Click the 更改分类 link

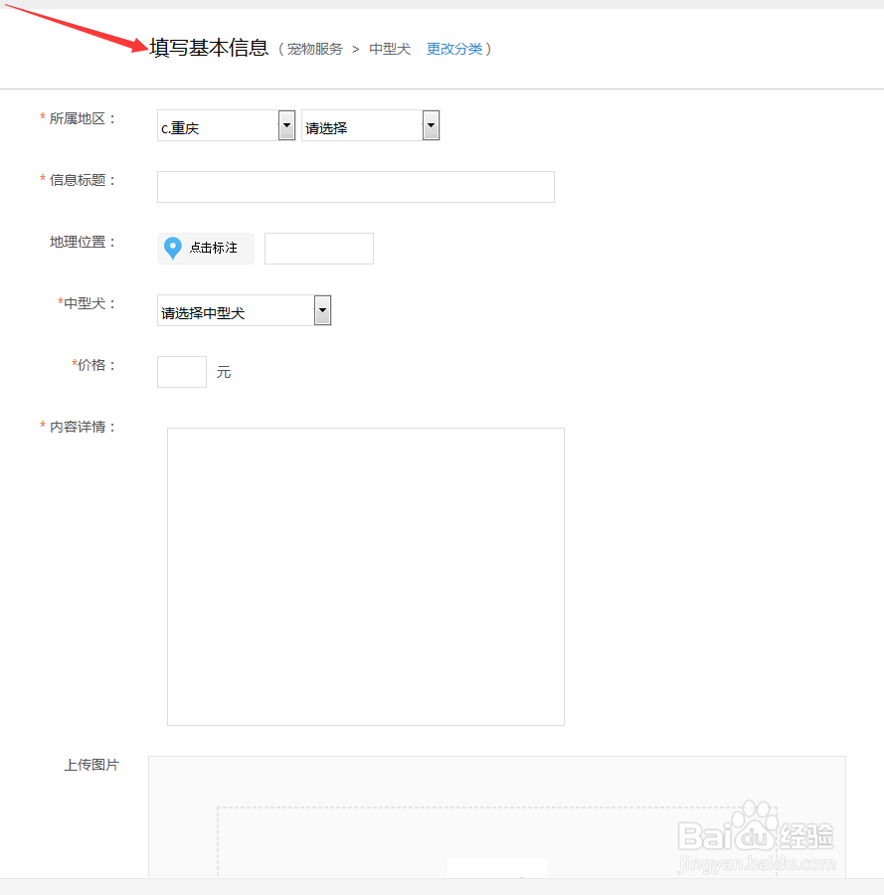pos(455,48)
